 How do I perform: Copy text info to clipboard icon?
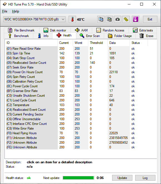click(x=101, y=19)
